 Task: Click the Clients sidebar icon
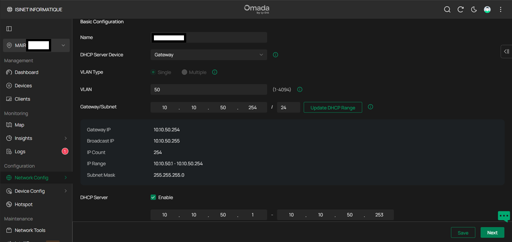(x=9, y=99)
